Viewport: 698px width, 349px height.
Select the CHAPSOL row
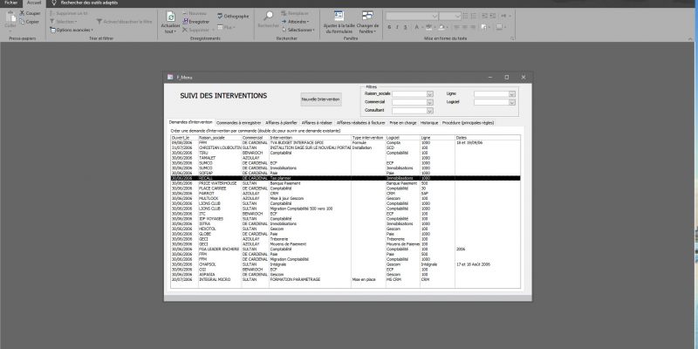click(x=345, y=264)
